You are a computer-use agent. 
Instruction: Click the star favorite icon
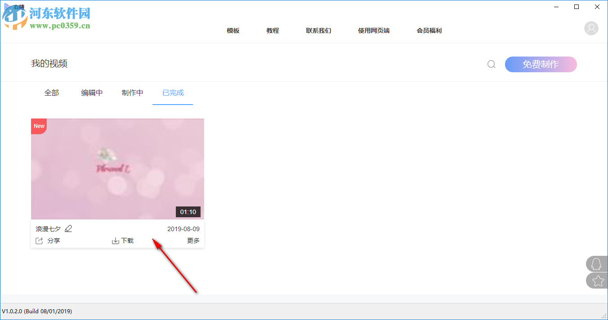click(x=598, y=281)
